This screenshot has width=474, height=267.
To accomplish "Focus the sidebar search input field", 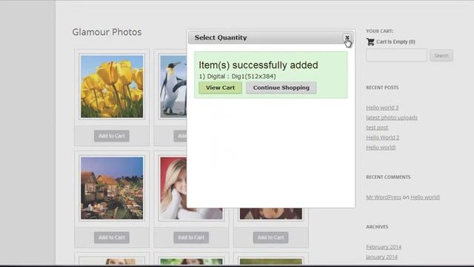I will (397, 56).
